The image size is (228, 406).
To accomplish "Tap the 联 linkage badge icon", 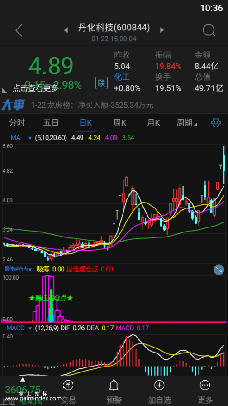I will click(101, 83).
